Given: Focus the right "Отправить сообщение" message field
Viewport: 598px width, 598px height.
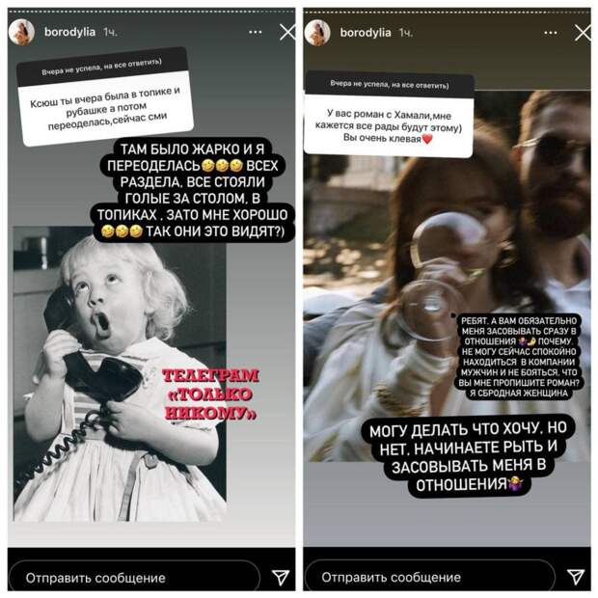Looking at the screenshot, I should click(x=430, y=578).
